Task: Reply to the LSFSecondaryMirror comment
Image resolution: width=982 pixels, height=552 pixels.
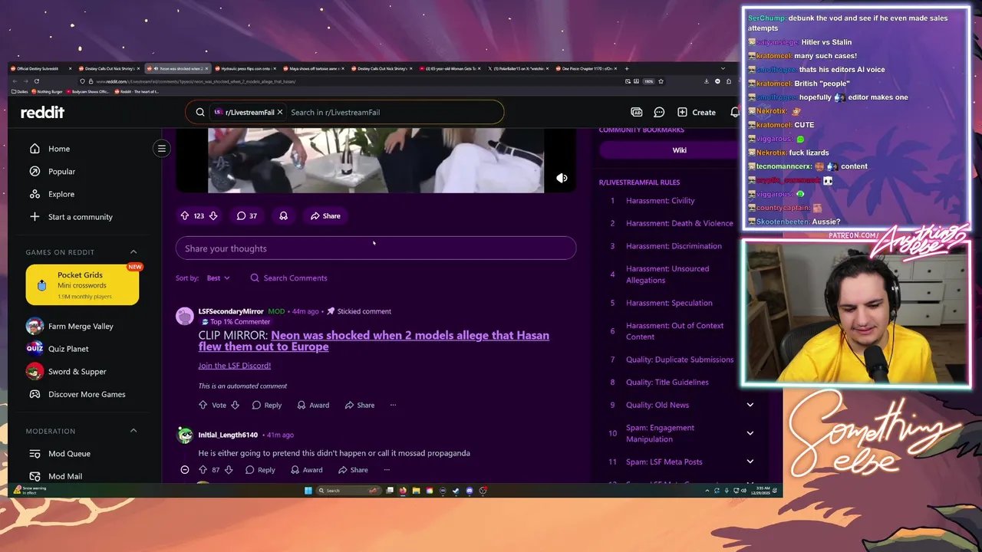Action: pyautogui.click(x=266, y=405)
